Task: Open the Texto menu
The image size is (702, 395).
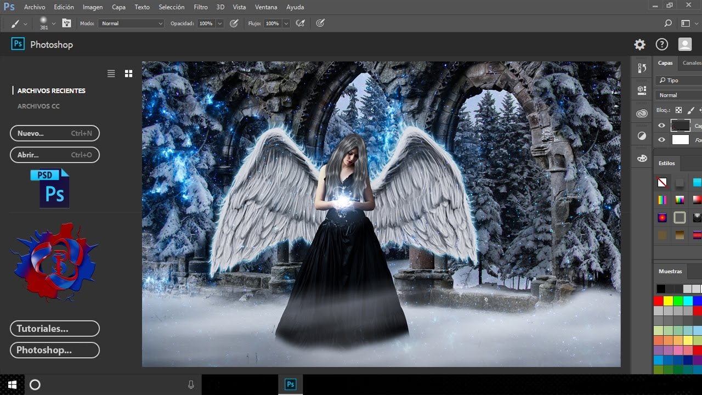Action: [142, 7]
